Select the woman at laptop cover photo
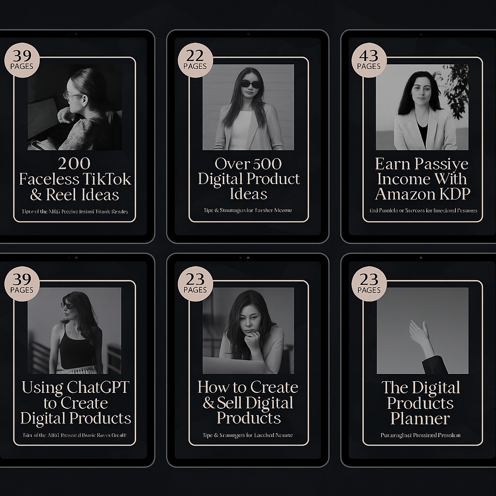Image resolution: width=496 pixels, height=496 pixels. click(75, 107)
